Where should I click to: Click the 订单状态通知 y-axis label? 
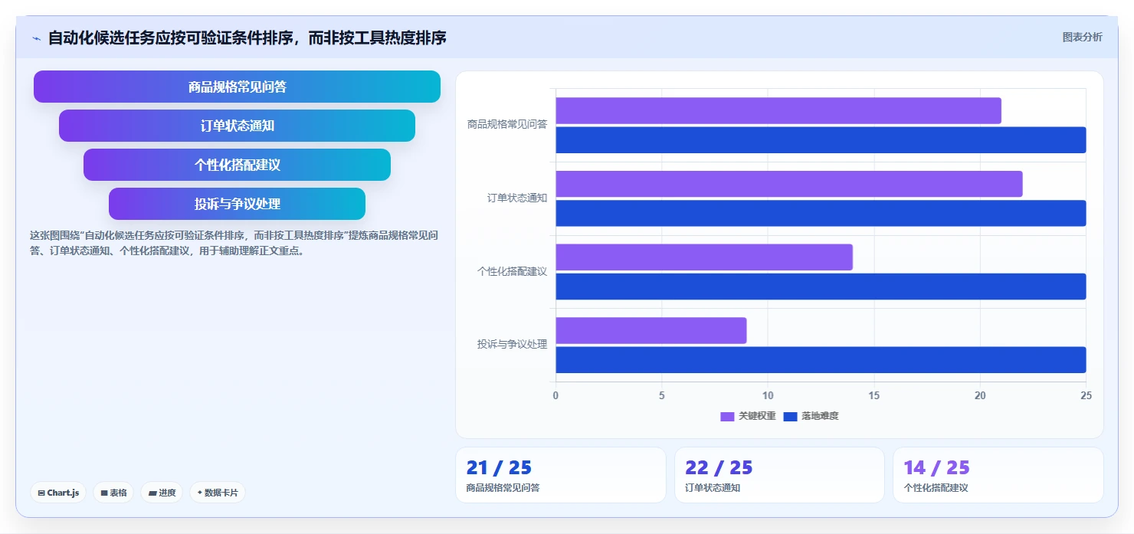click(517, 198)
